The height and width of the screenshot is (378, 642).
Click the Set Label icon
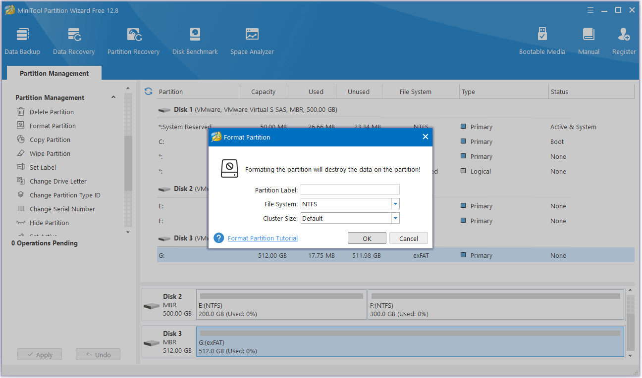tap(21, 167)
